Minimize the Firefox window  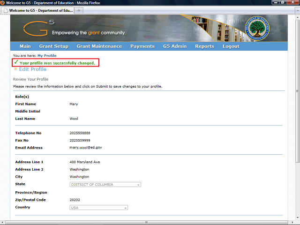click(279, 3)
